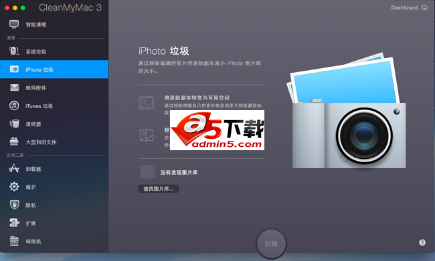435x261 pixels.
Task: Open 大型和旧文件 module
Action: [54, 142]
